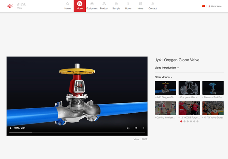Go to second page of video carousel

184,121
